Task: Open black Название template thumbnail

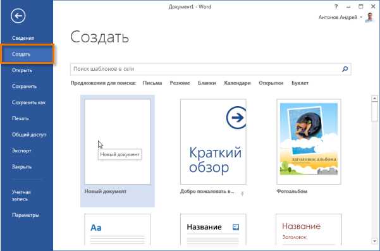Action: coord(213,230)
